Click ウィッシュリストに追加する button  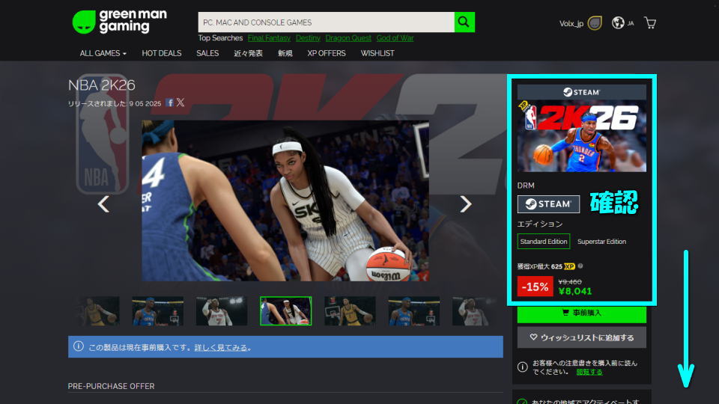[x=581, y=337]
